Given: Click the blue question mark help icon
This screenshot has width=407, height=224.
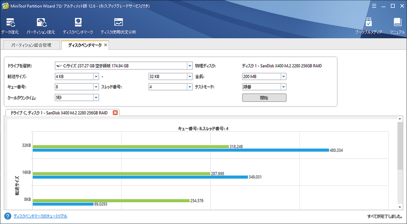Looking at the screenshot, I should [x=7, y=216].
